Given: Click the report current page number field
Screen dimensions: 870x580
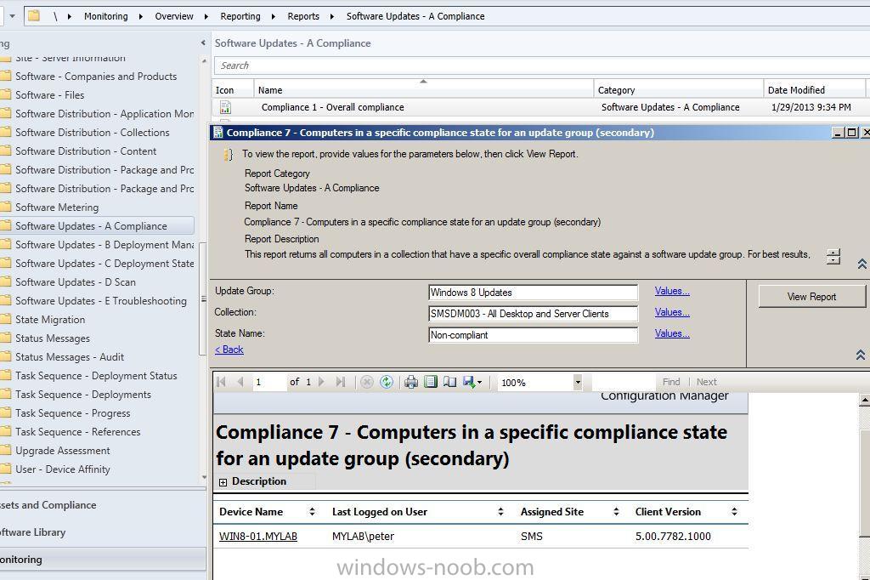Looking at the screenshot, I should (x=269, y=382).
